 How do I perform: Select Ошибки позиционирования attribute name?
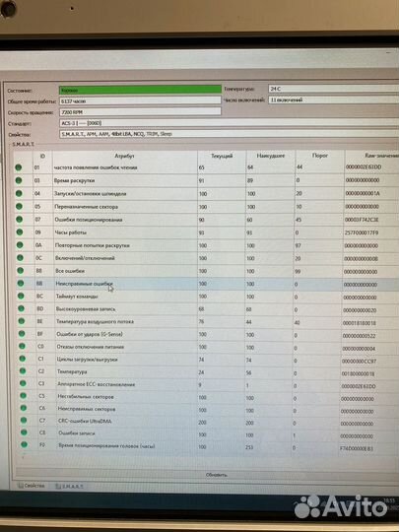click(89, 220)
